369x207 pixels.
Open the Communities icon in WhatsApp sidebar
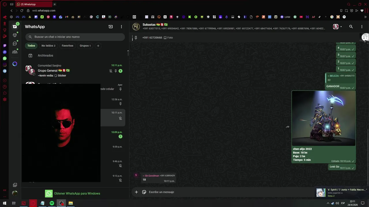[15, 52]
